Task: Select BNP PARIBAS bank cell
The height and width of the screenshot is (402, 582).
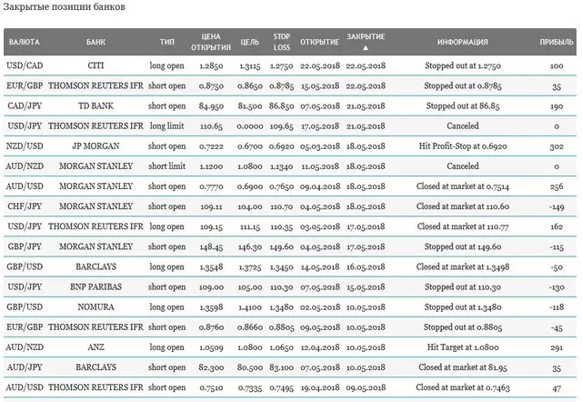Action: tap(95, 286)
